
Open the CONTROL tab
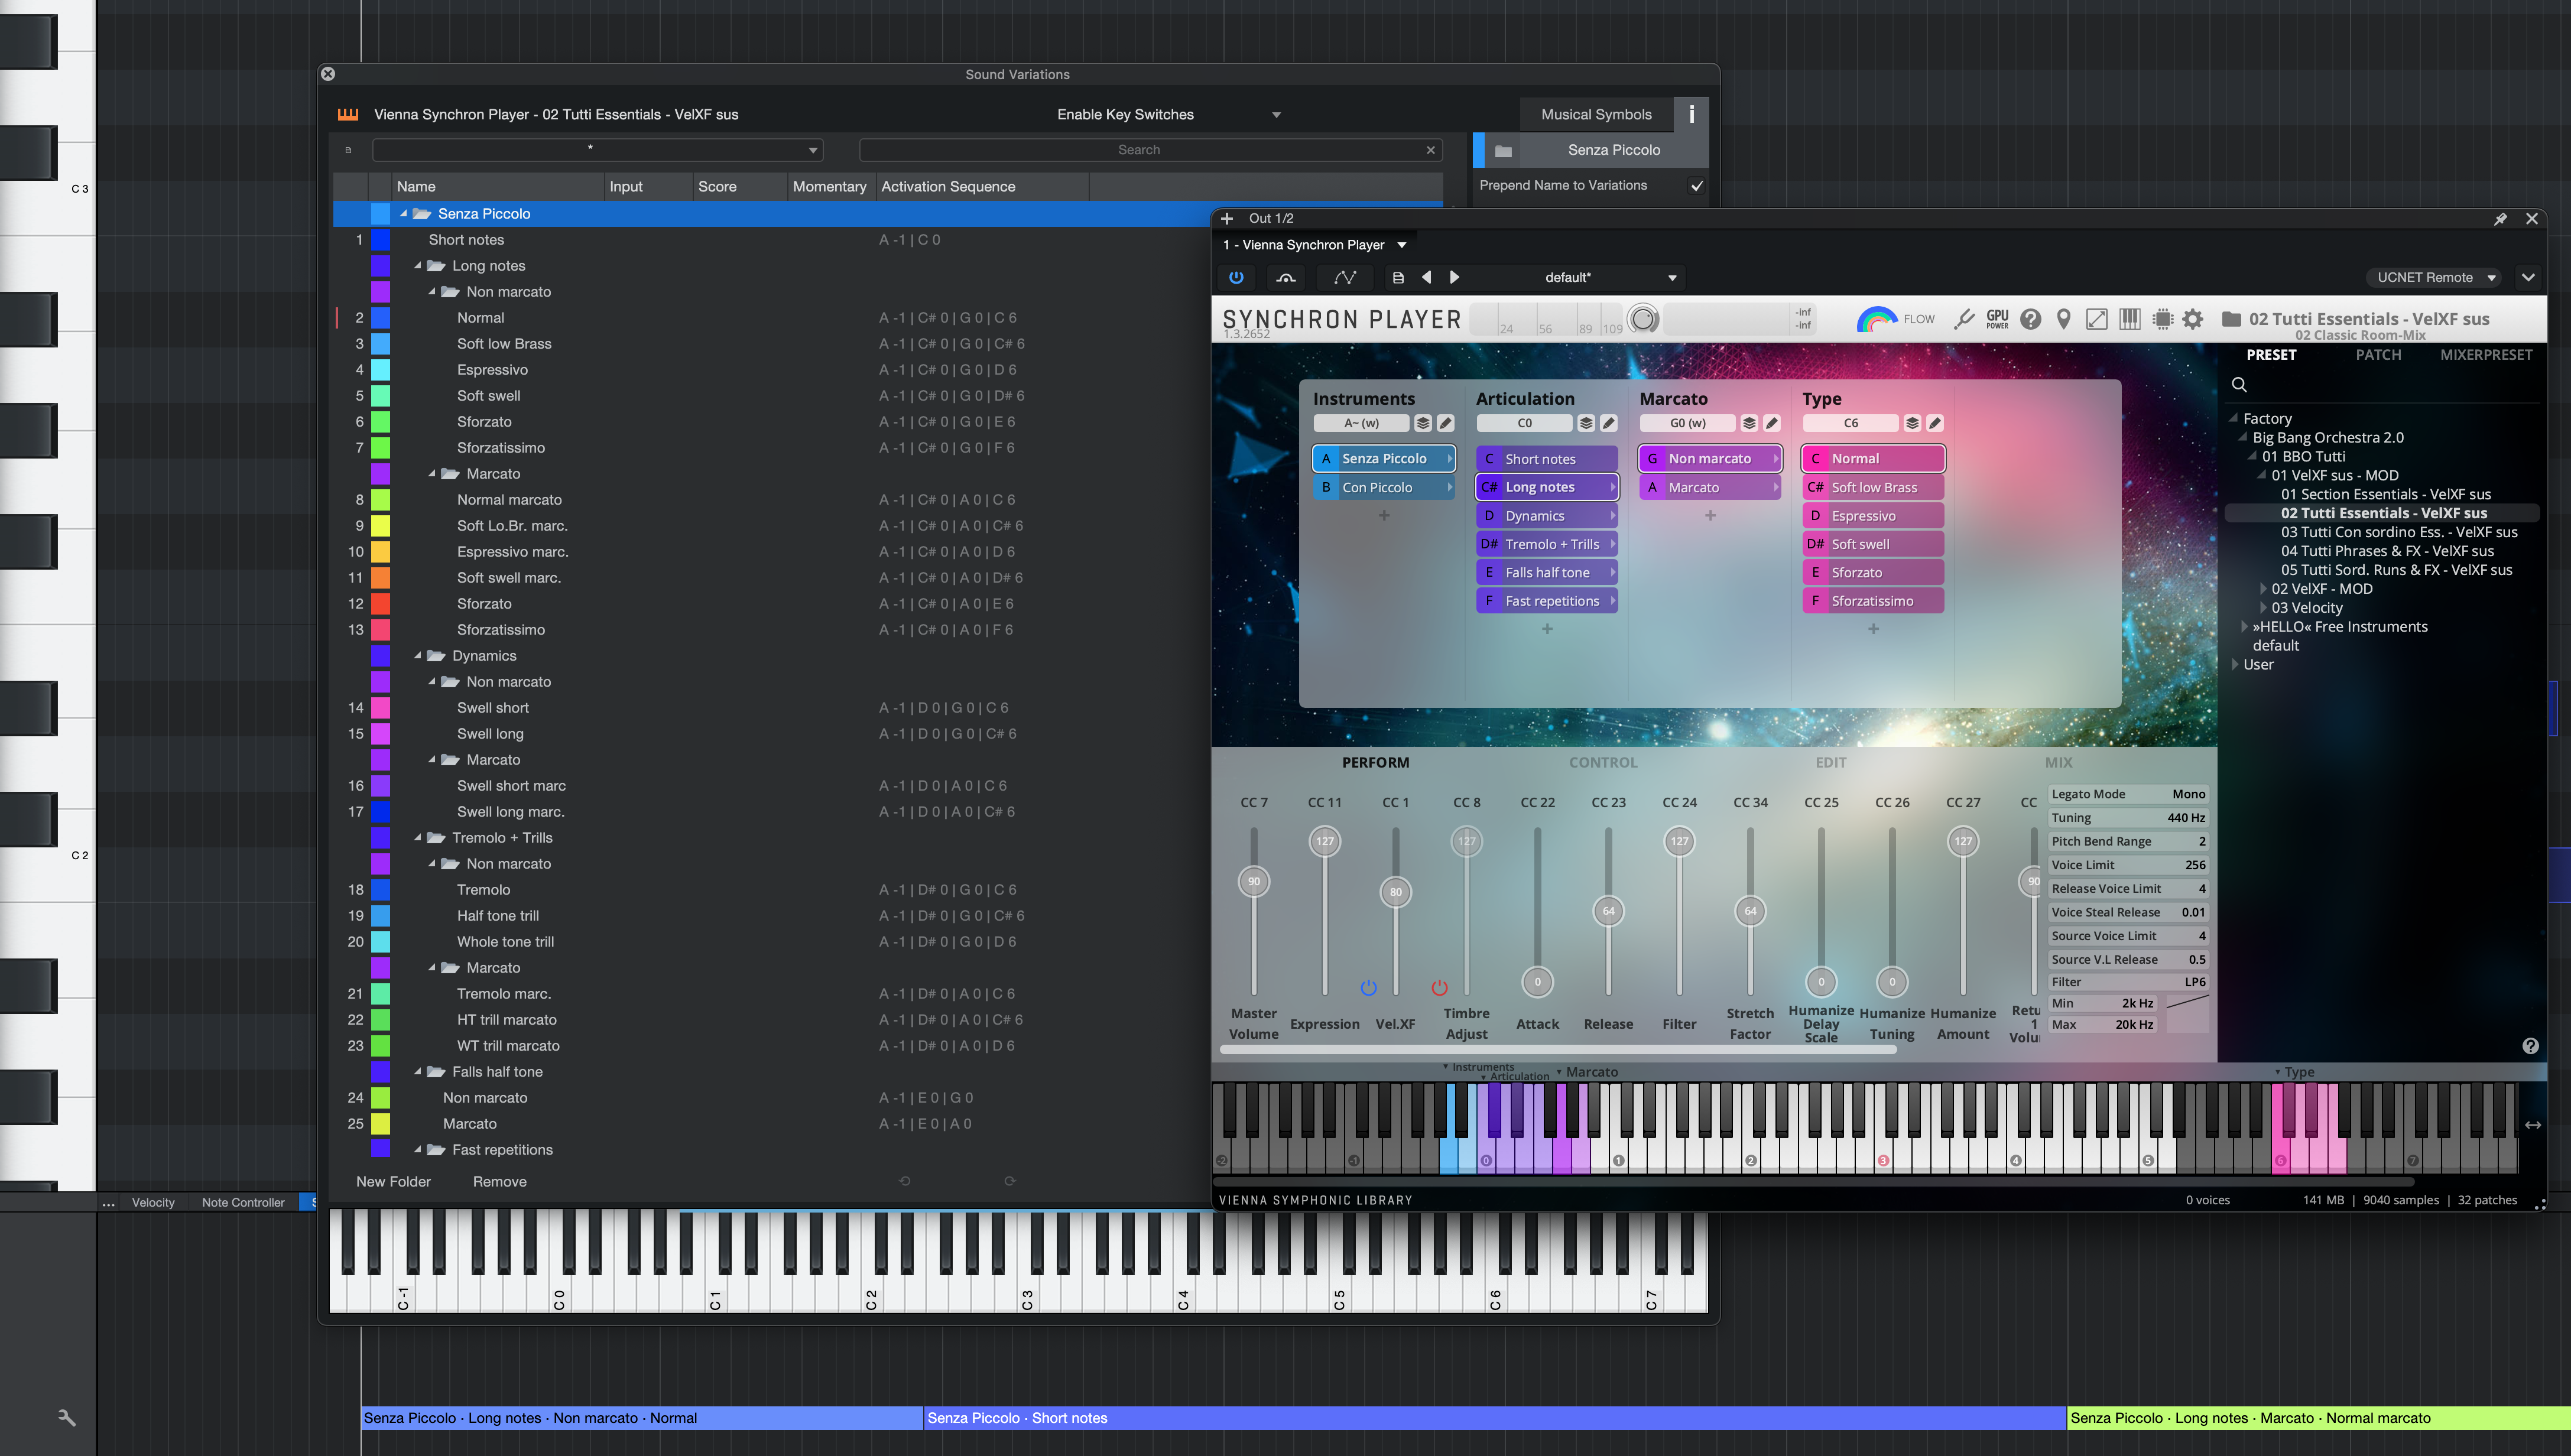click(1603, 762)
